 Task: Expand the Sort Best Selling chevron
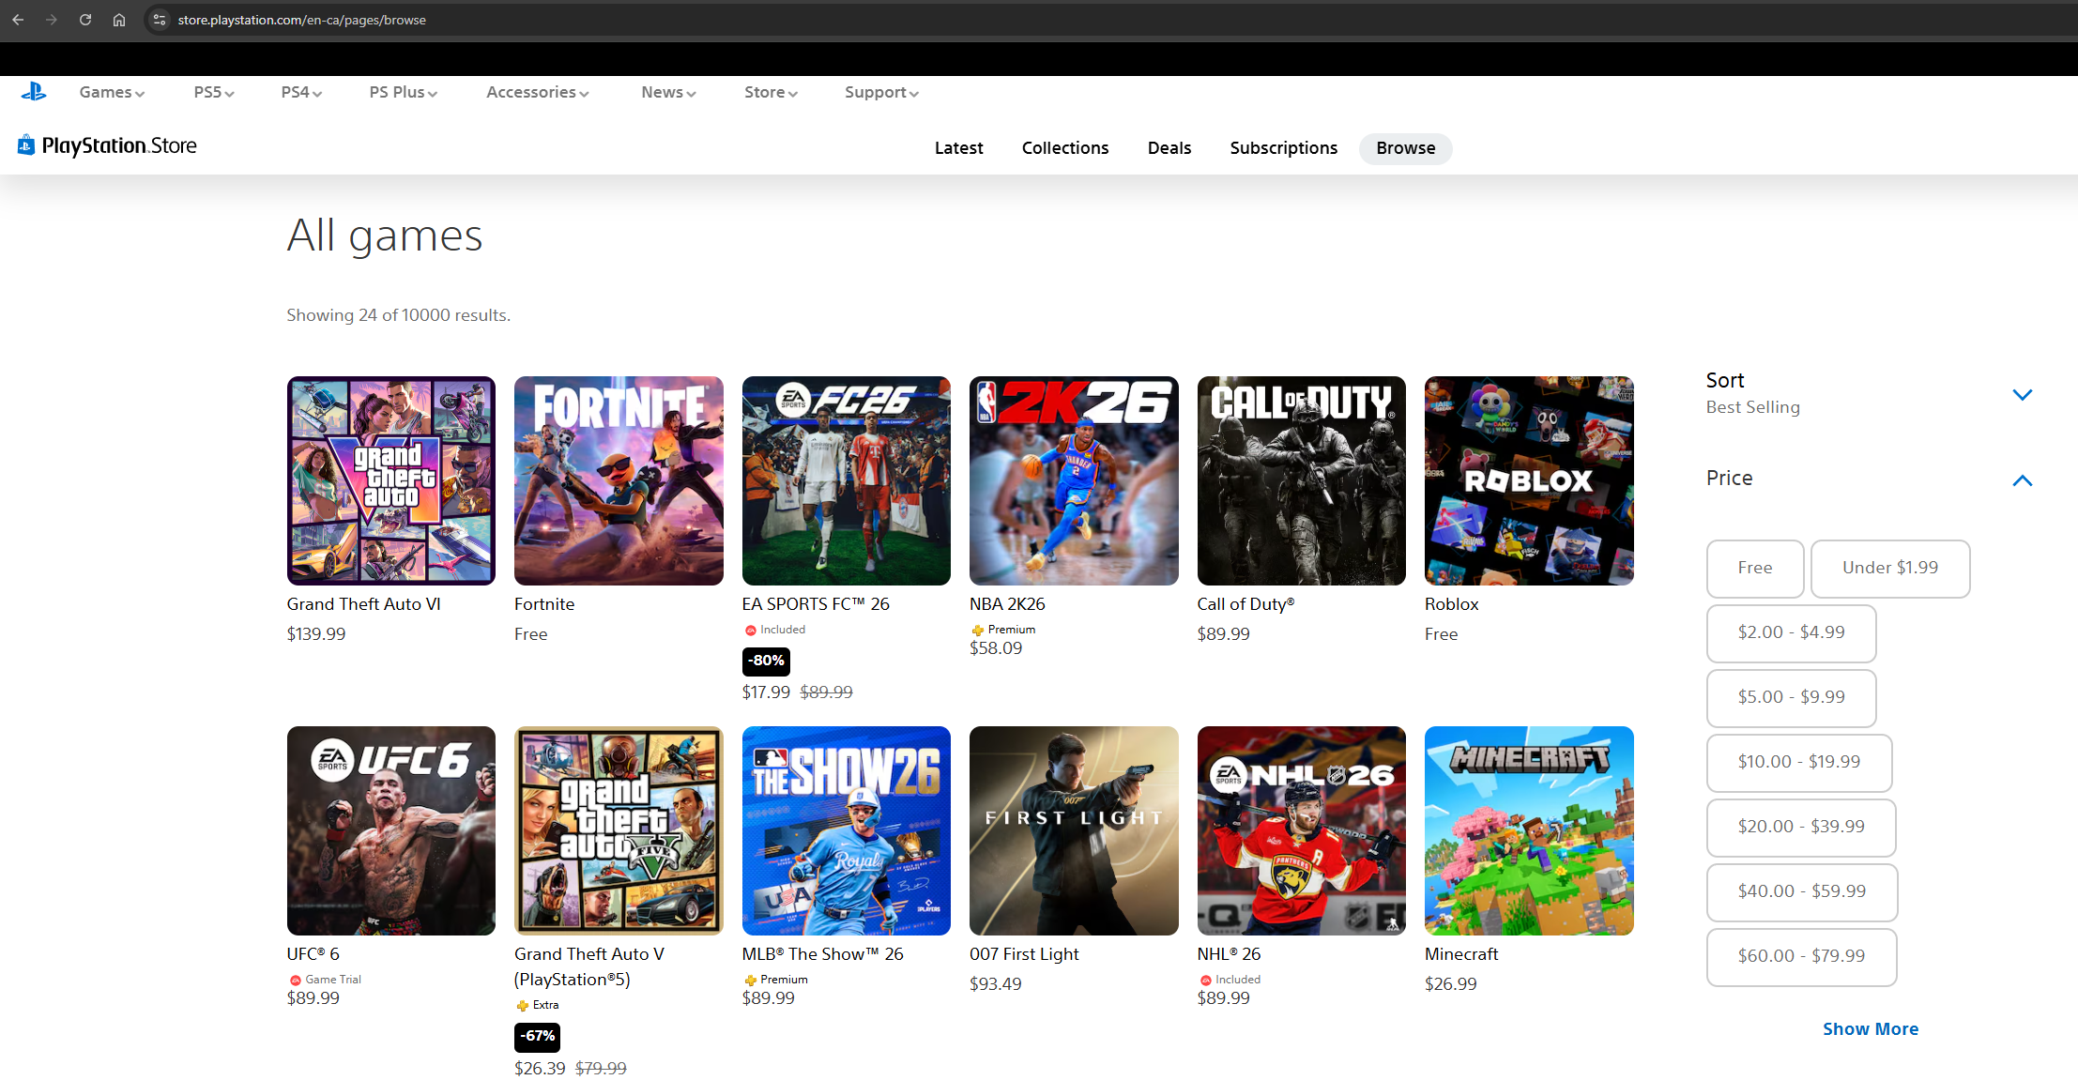pos(2023,395)
